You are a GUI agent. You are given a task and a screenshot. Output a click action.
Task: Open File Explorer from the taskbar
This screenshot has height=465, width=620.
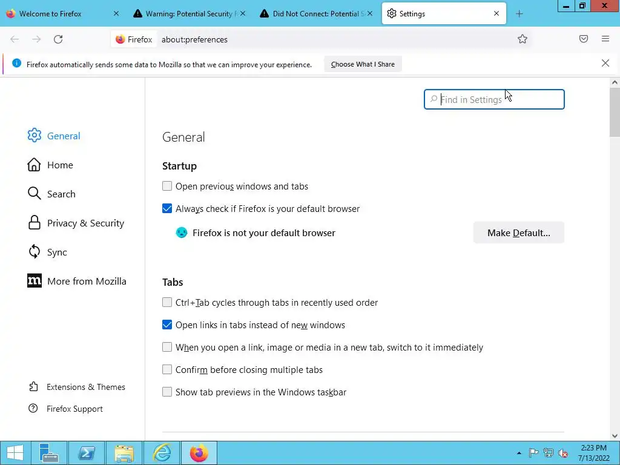pos(124,453)
